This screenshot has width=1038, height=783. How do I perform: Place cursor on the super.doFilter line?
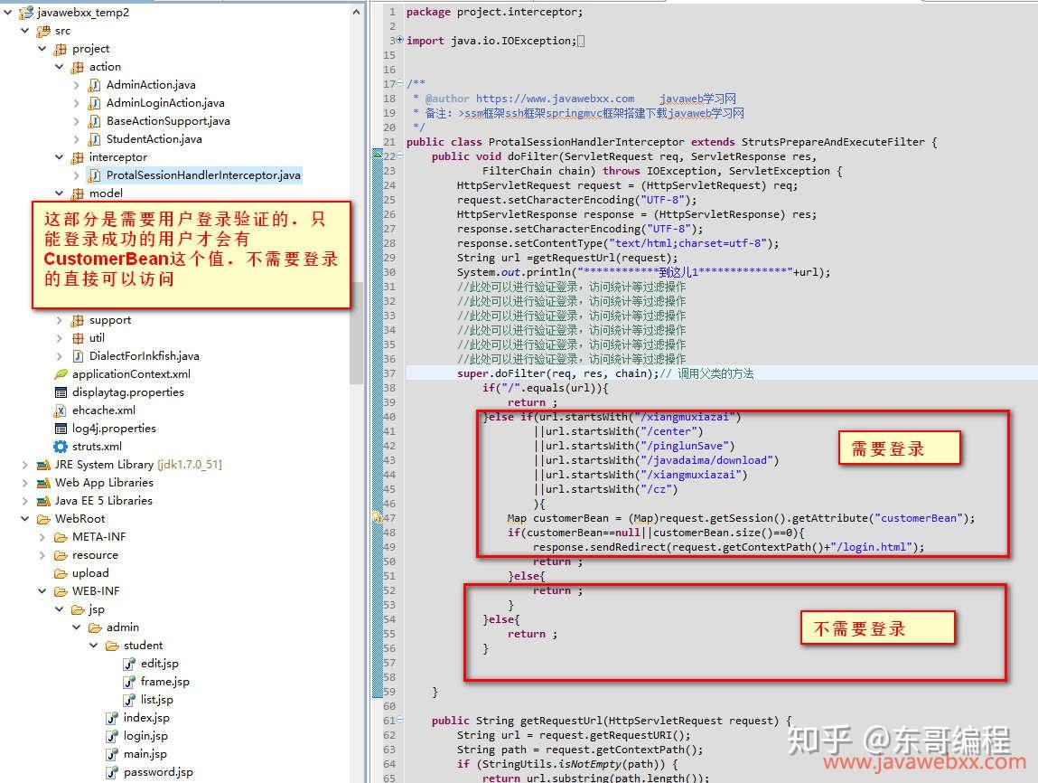click(722, 373)
